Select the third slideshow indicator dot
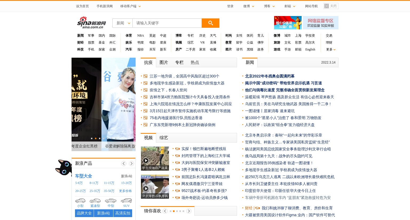Image resolution: width=410 pixels, height=220 pixels. click(100, 138)
